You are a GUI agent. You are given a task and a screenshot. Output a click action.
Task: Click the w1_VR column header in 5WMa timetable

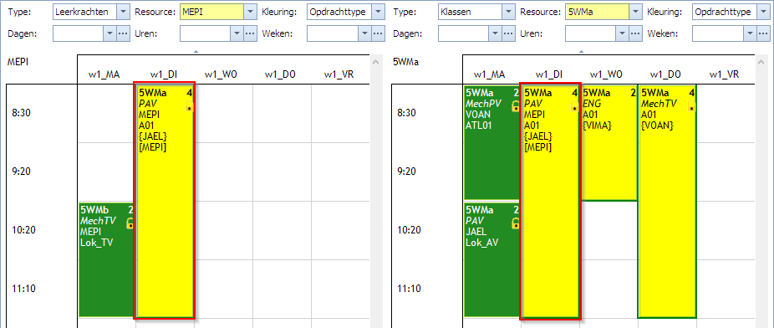[x=725, y=74]
